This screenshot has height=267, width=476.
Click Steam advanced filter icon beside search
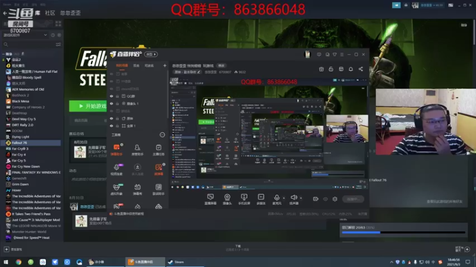[58, 44]
